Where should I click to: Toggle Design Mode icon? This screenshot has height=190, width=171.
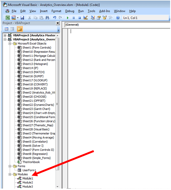[85, 18]
